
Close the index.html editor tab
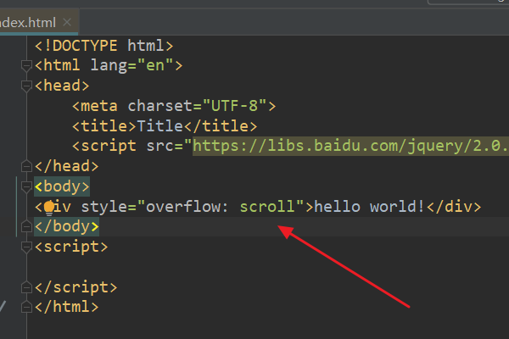point(68,20)
